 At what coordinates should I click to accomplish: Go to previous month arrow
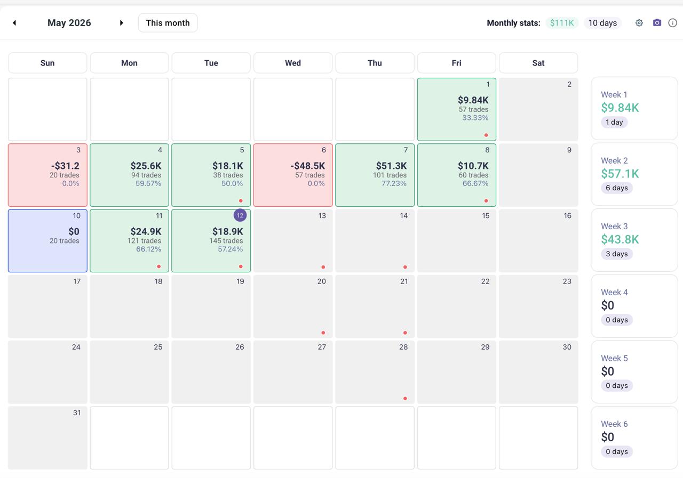click(14, 23)
